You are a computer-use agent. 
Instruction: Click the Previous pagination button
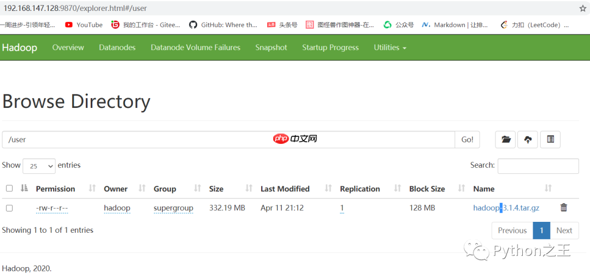pos(512,230)
